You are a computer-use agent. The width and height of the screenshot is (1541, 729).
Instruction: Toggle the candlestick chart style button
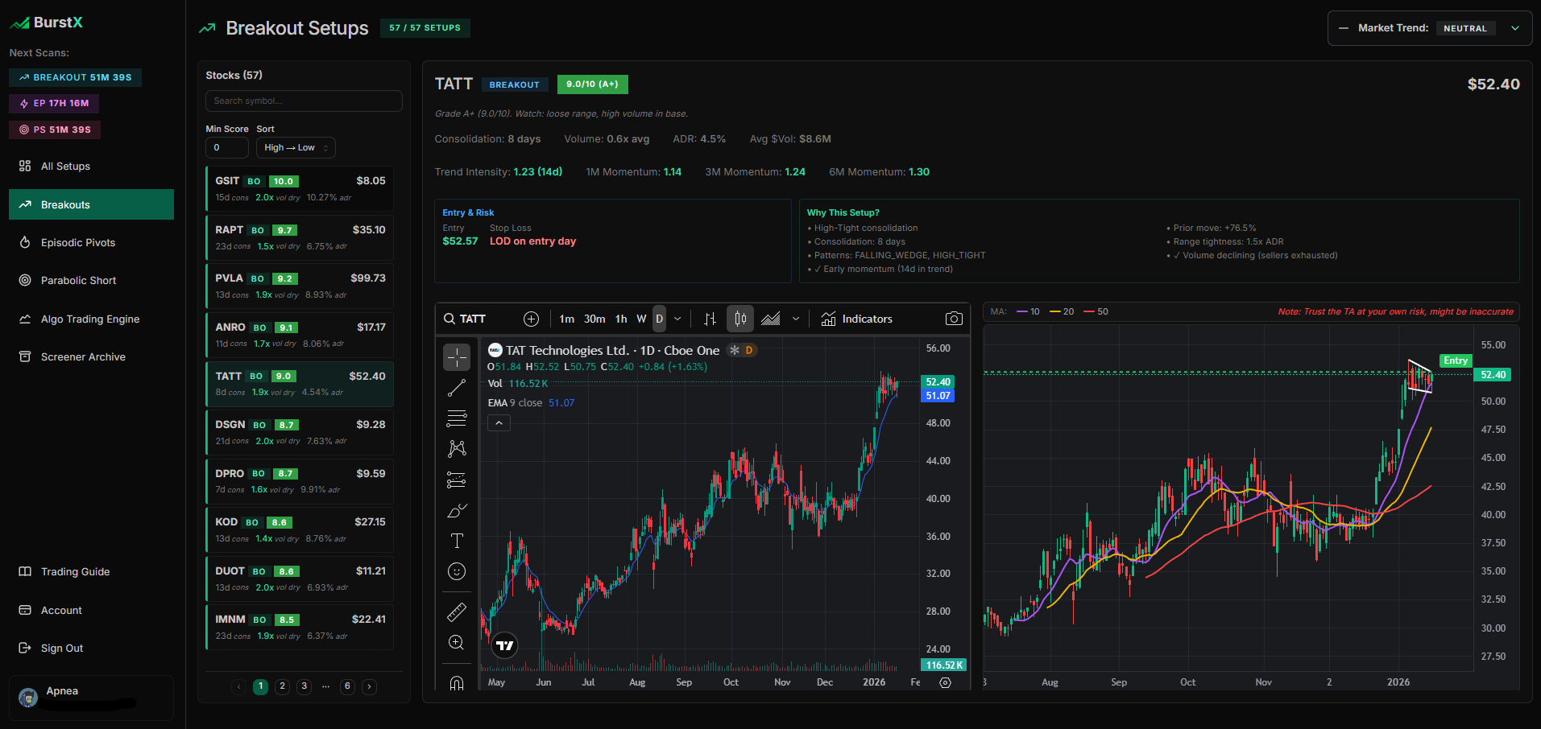click(739, 319)
